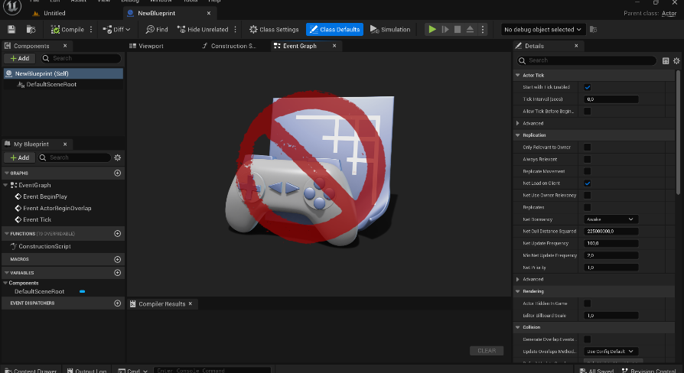684x373 pixels.
Task: Add new graph with Graphs plus icon
Action: (x=117, y=174)
